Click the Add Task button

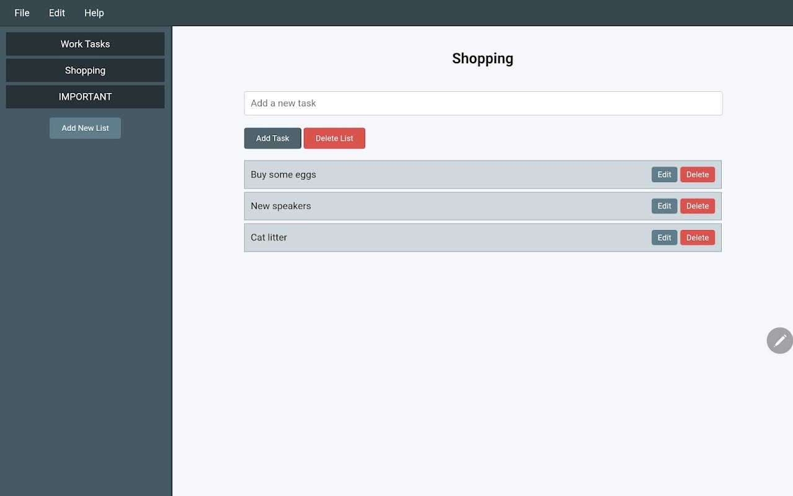point(272,138)
